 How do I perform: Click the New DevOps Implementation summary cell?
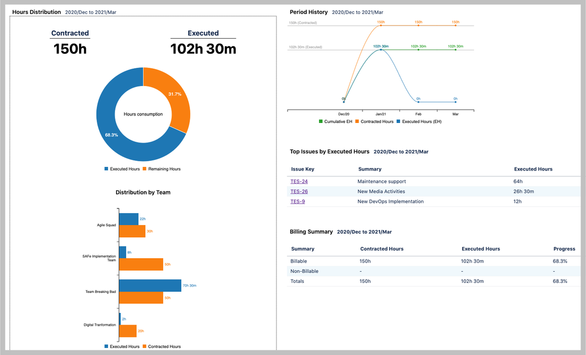[x=391, y=202]
